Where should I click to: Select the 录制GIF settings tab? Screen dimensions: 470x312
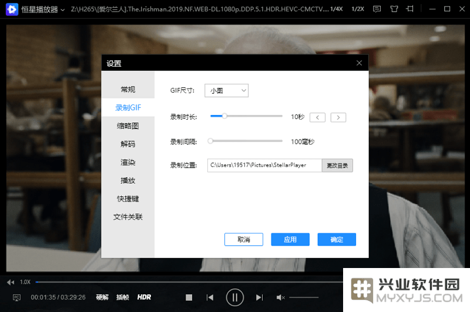coord(128,107)
